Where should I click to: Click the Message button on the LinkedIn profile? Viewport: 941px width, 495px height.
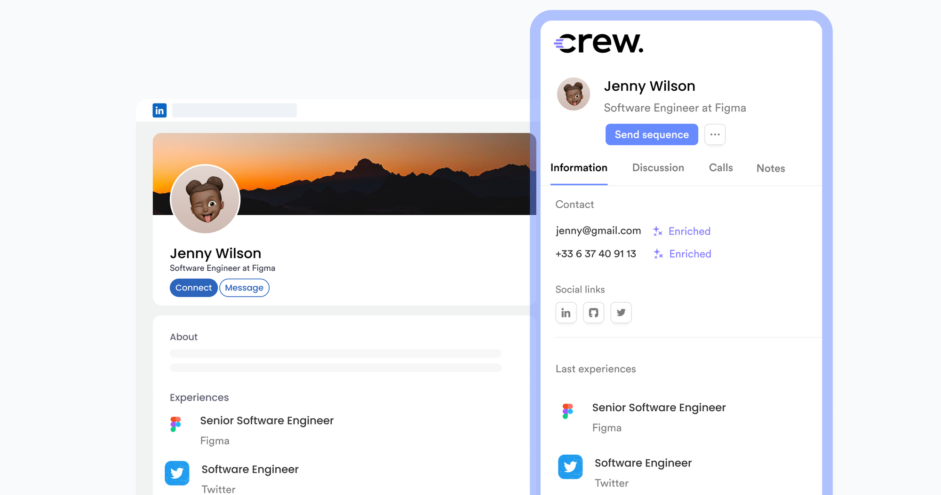pyautogui.click(x=244, y=287)
